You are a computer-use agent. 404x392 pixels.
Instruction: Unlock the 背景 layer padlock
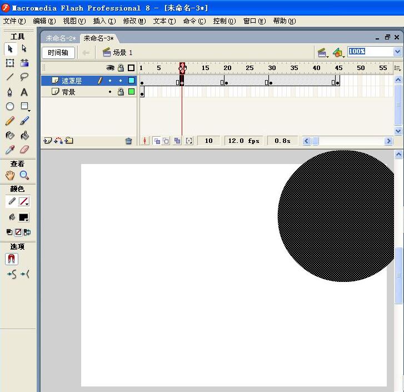(x=121, y=92)
